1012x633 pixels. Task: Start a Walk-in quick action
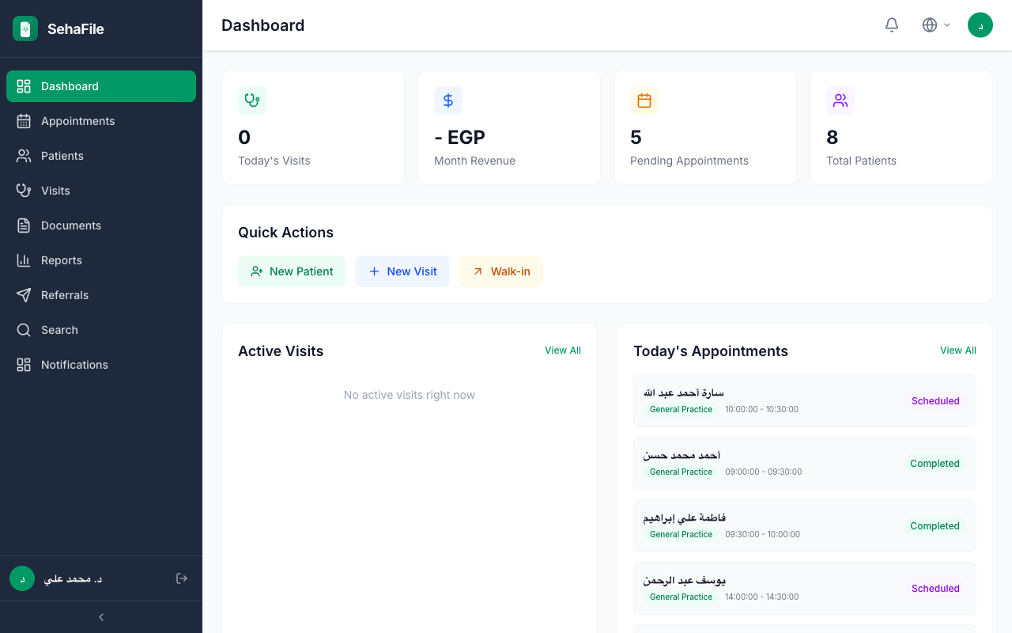coord(501,271)
